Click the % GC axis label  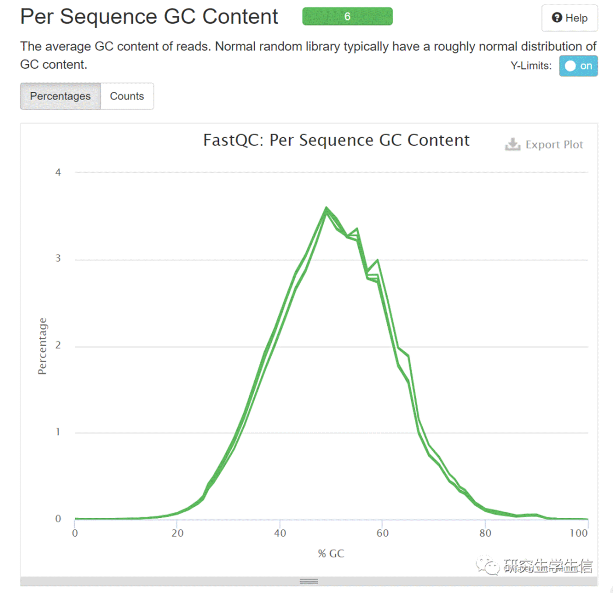331,554
